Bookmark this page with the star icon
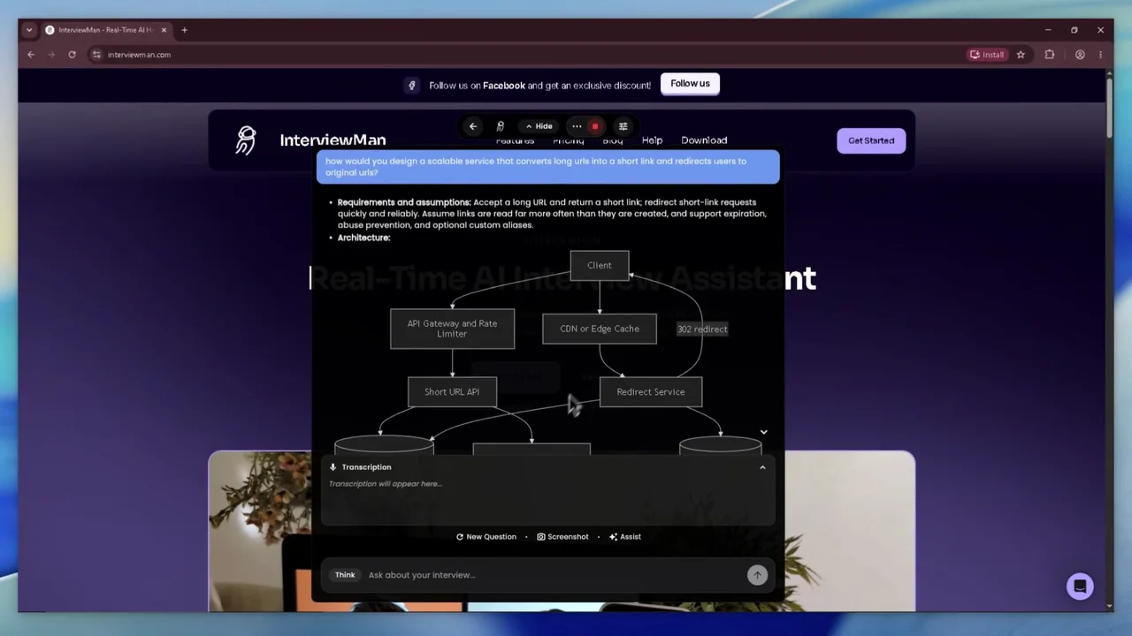The width and height of the screenshot is (1132, 636). tap(1021, 55)
